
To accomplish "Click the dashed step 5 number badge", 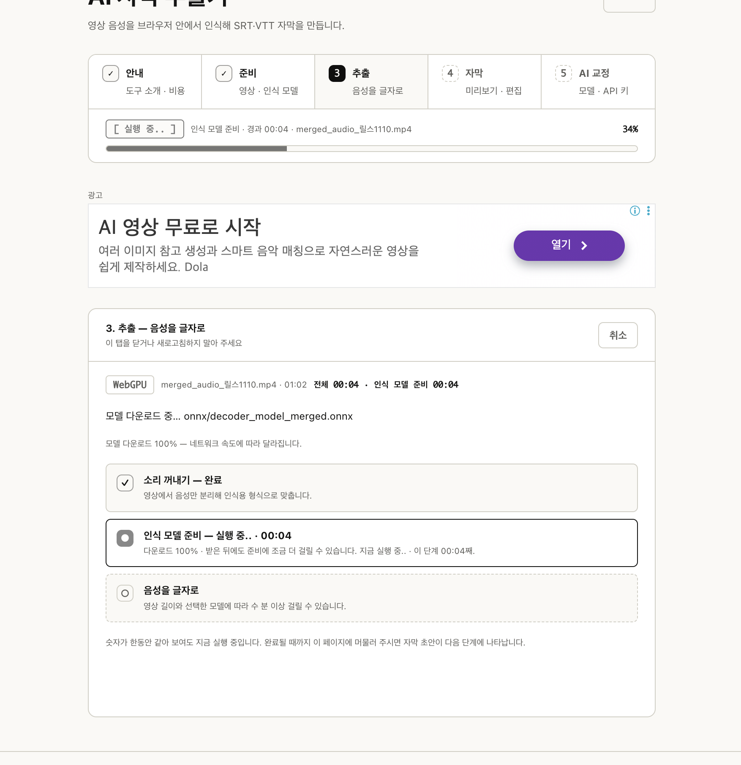I will [x=563, y=73].
